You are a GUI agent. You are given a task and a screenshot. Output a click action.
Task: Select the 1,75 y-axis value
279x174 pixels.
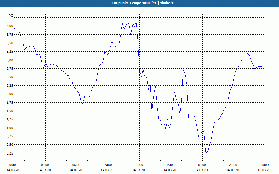point(10,102)
